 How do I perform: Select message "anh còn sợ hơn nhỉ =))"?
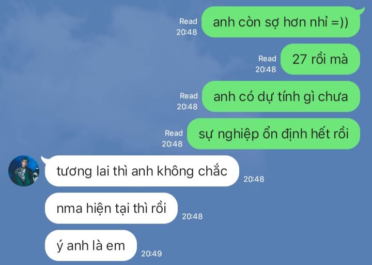coord(281,22)
